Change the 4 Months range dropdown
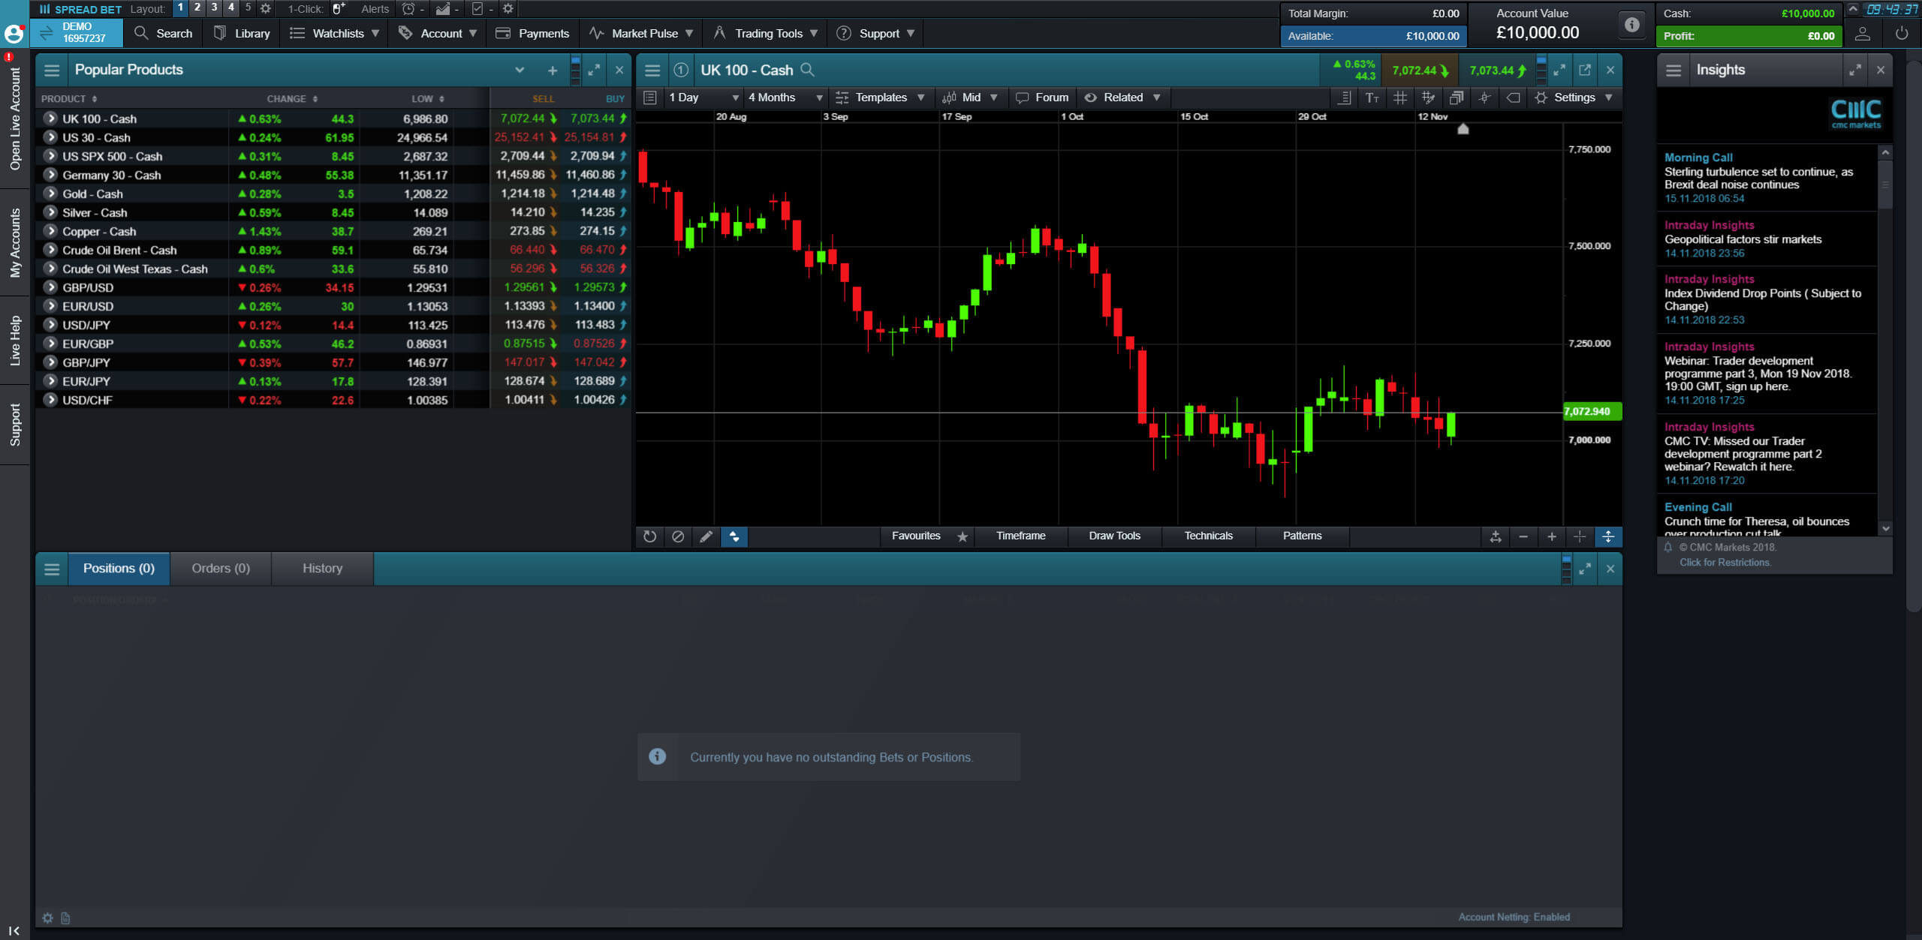This screenshot has height=940, width=1922. 785,98
